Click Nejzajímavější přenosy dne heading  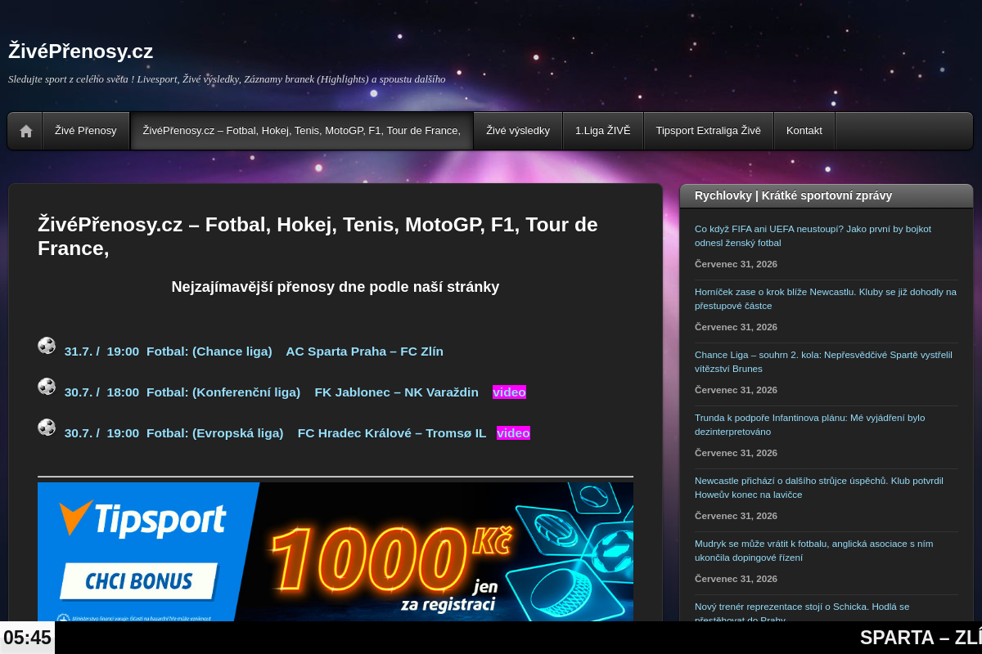(x=336, y=287)
